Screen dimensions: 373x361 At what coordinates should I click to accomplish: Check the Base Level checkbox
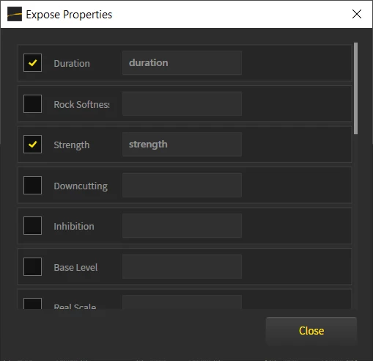[x=32, y=266]
